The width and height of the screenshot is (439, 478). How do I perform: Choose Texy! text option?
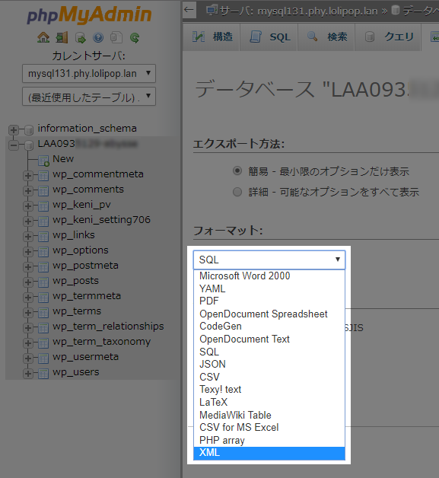point(269,390)
